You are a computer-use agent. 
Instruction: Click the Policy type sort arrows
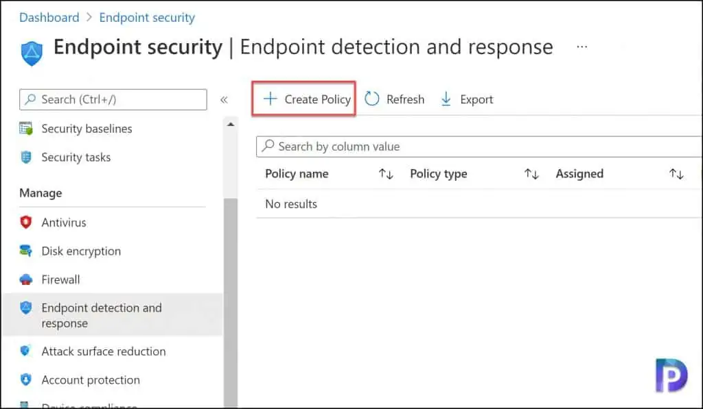pos(531,173)
